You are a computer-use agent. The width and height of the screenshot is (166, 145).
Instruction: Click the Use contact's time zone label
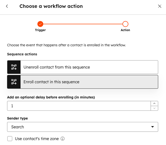pyautogui.click(x=37, y=139)
